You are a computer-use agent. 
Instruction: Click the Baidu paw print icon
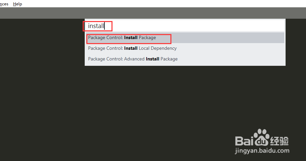(261, 138)
